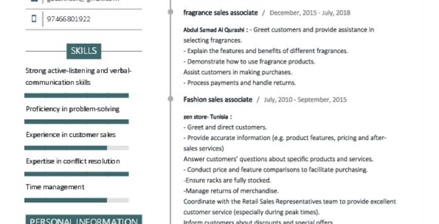
Task: Click the mobile phone icon
Action: click(x=34, y=19)
